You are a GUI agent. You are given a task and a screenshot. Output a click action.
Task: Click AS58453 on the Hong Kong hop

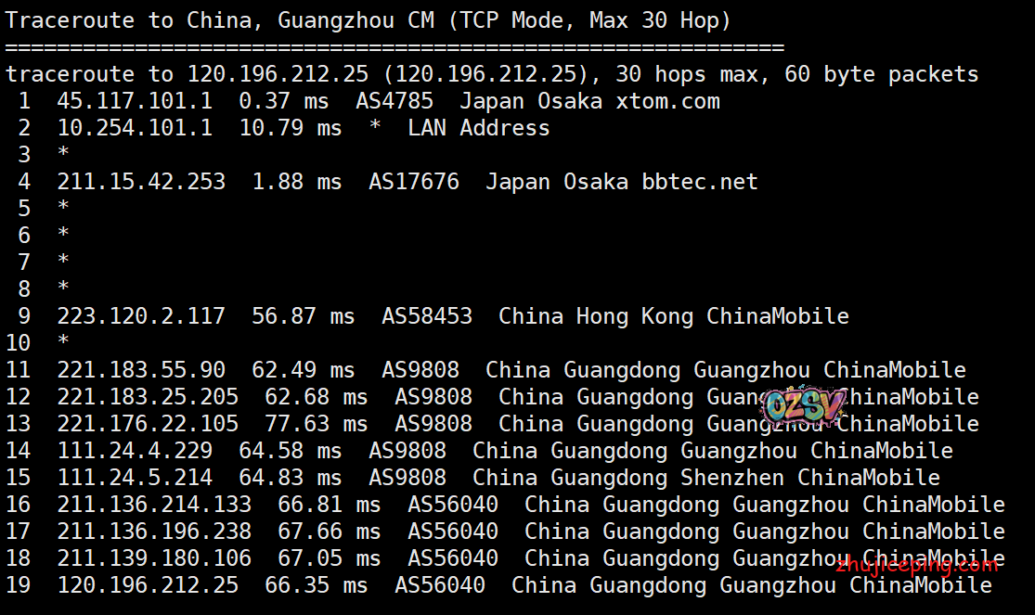427,316
